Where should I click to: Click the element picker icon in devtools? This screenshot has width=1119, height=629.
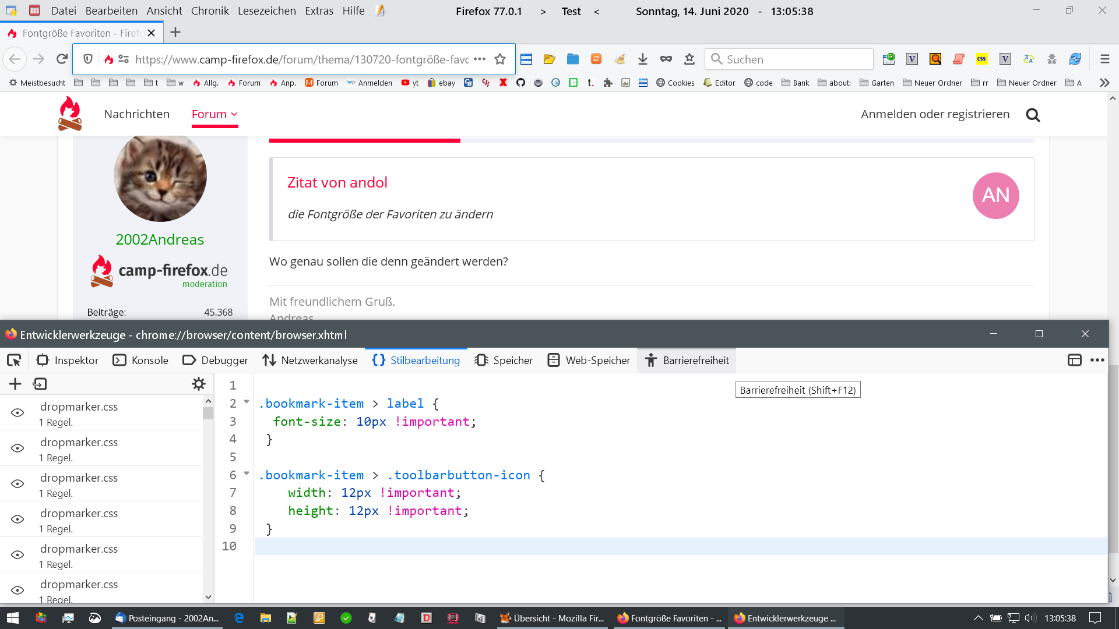pyautogui.click(x=14, y=361)
